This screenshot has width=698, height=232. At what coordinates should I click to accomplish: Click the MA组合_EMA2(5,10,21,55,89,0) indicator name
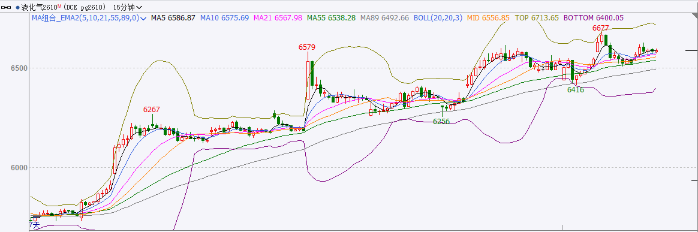tap(86, 18)
